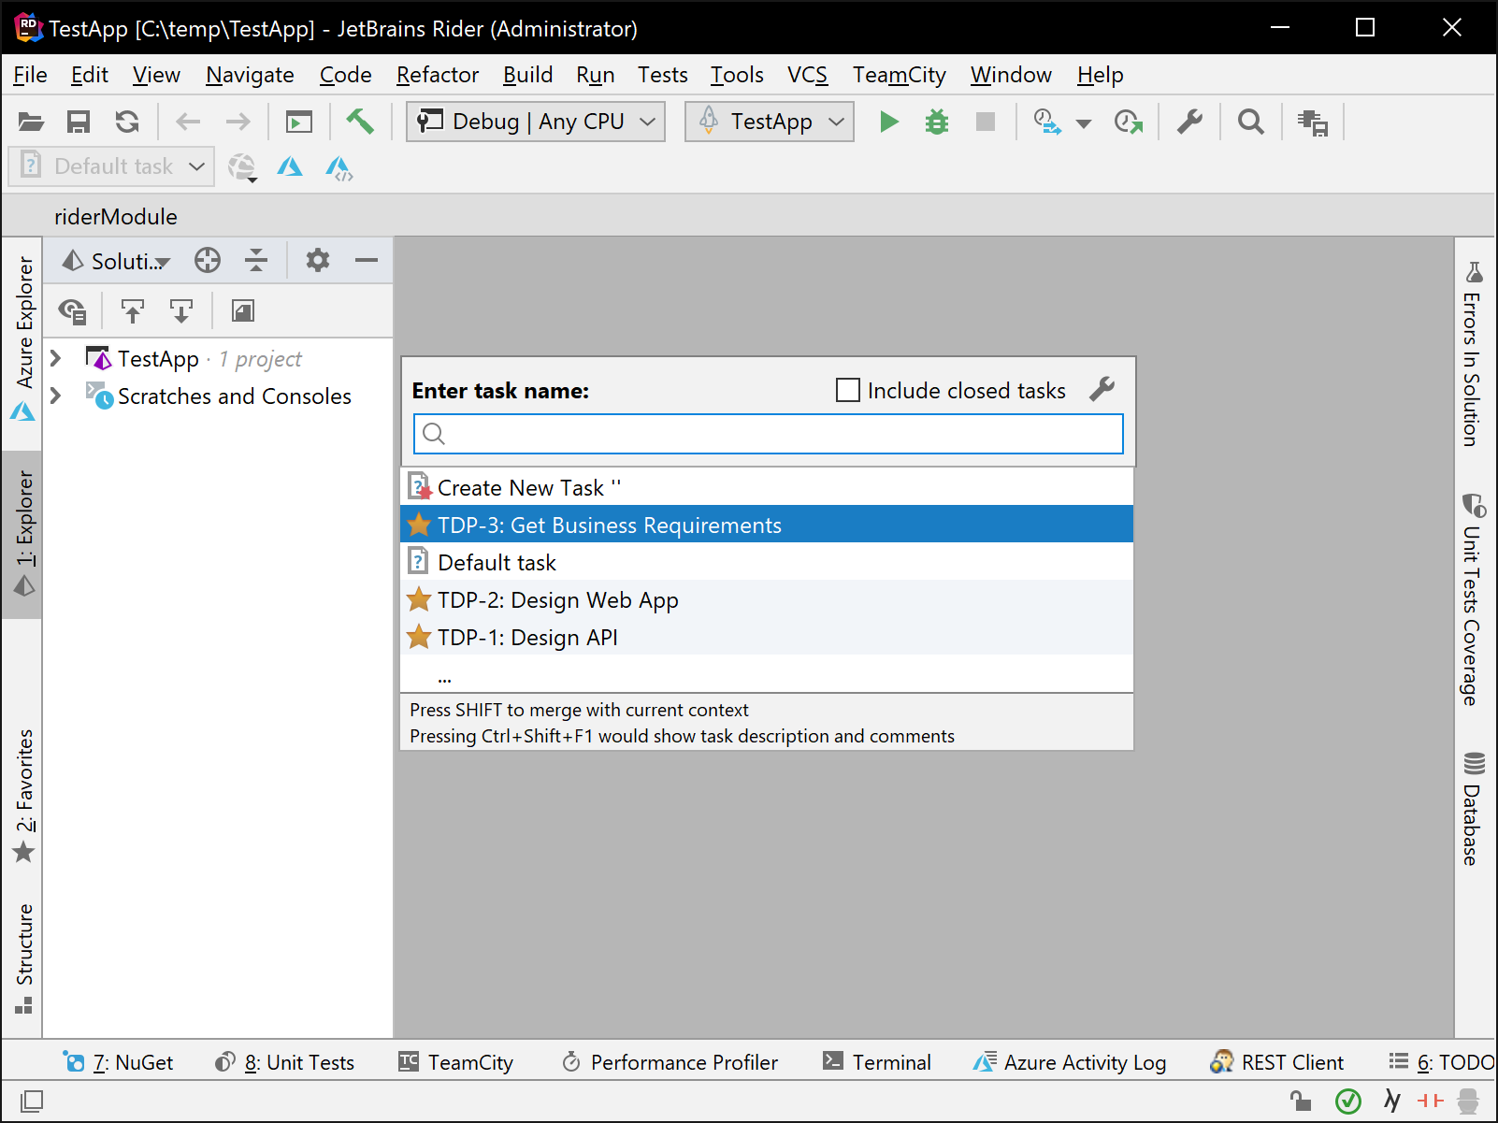The image size is (1498, 1123).
Task: Open Solution view selector dropdown
Action: pyautogui.click(x=117, y=261)
